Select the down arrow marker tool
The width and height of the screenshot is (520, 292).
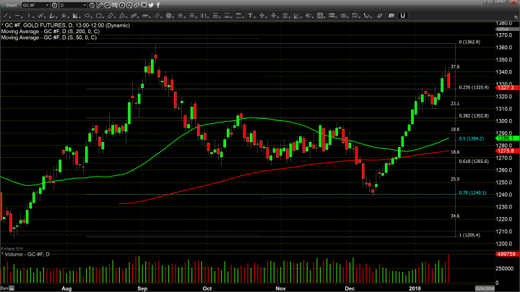pyautogui.click(x=274, y=16)
